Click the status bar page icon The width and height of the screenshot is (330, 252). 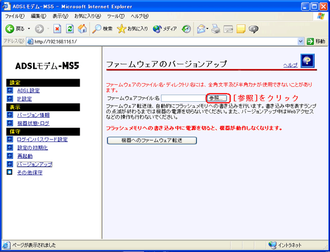click(6, 245)
